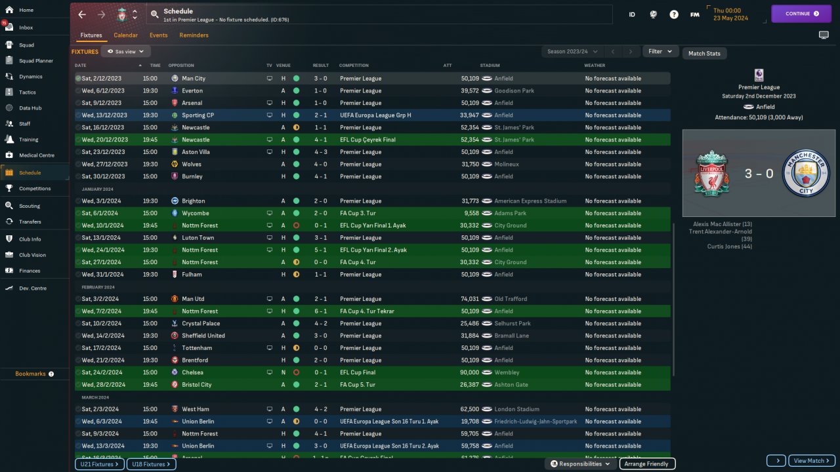Open the View Match button

coord(812,461)
